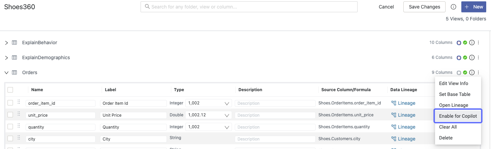Image resolution: width=491 pixels, height=149 pixels.
Task: Expand the ExplainBehavior view
Action: coord(6,43)
